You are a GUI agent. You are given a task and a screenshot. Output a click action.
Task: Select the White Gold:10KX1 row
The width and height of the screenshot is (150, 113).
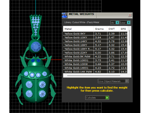[x=95, y=60]
